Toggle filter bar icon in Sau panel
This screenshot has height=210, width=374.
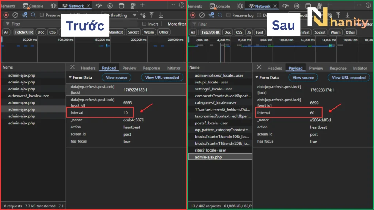click(211, 15)
